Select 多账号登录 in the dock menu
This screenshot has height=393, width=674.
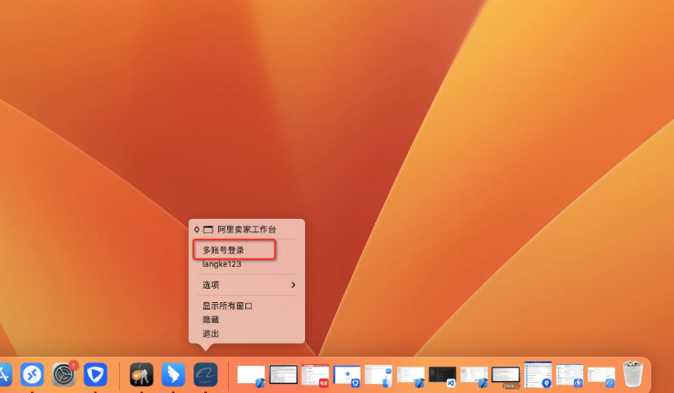tap(223, 250)
